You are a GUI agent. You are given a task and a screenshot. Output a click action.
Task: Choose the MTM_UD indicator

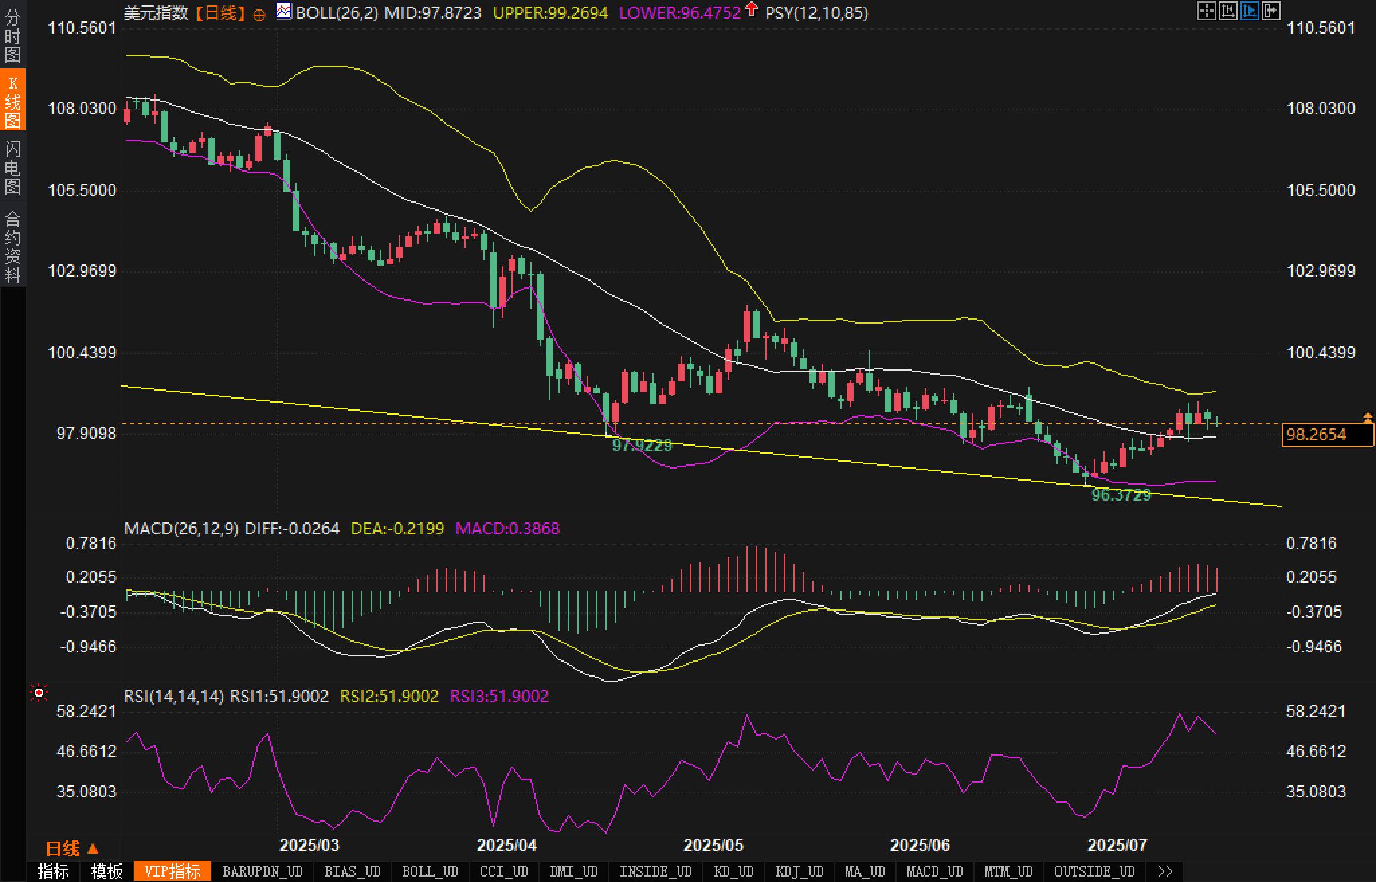point(1008,871)
